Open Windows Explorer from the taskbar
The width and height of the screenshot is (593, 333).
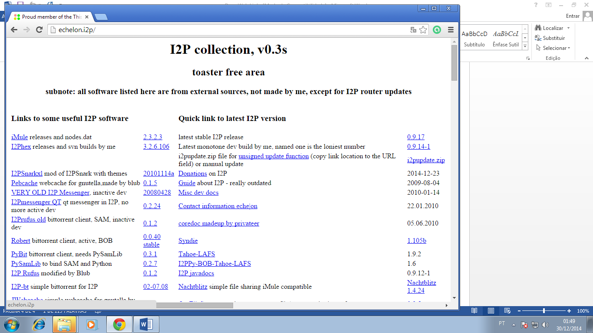click(x=64, y=324)
